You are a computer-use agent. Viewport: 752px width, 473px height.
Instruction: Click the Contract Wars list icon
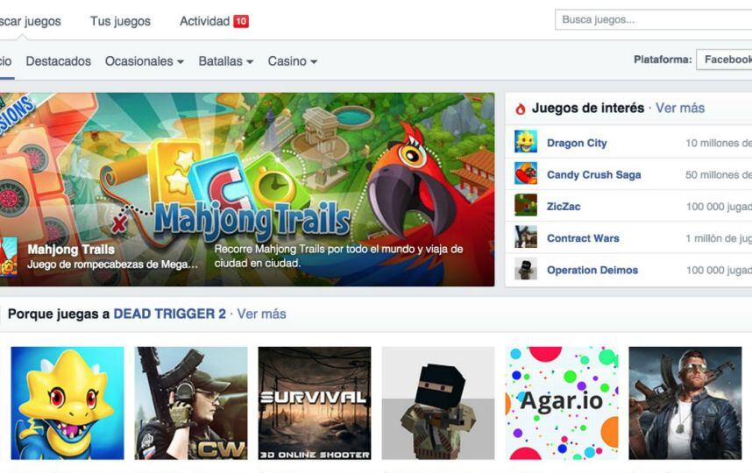click(x=526, y=237)
